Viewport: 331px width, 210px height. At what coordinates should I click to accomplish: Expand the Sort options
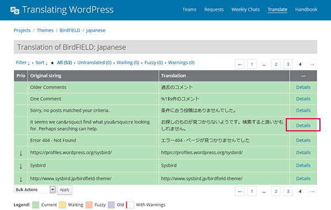pos(41,63)
